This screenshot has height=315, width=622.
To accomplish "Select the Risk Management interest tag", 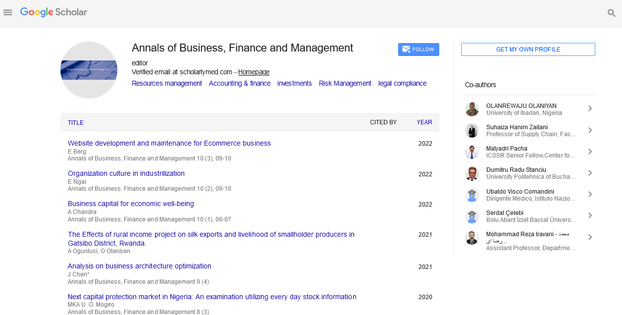I will point(345,84).
